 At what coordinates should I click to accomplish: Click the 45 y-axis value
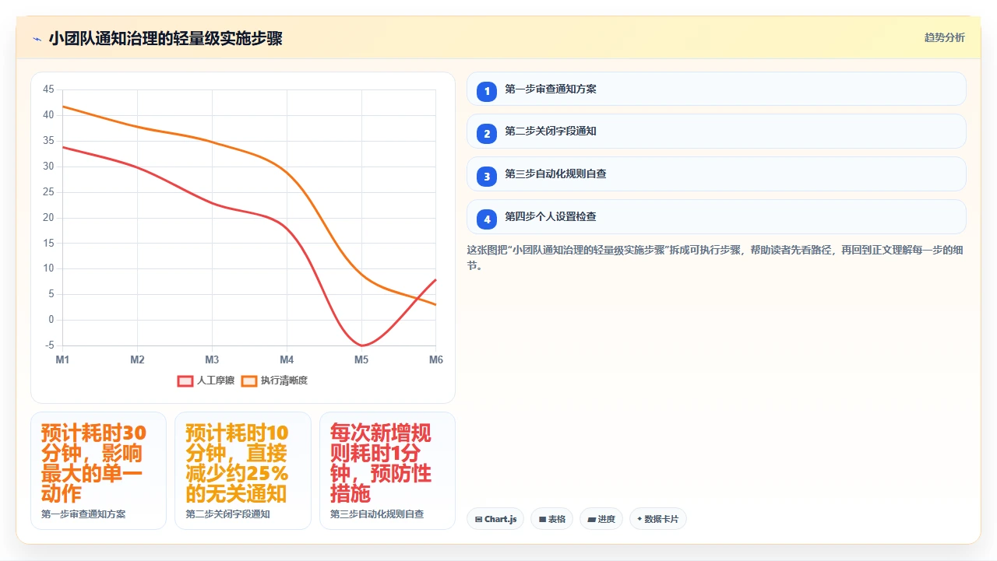(48, 89)
